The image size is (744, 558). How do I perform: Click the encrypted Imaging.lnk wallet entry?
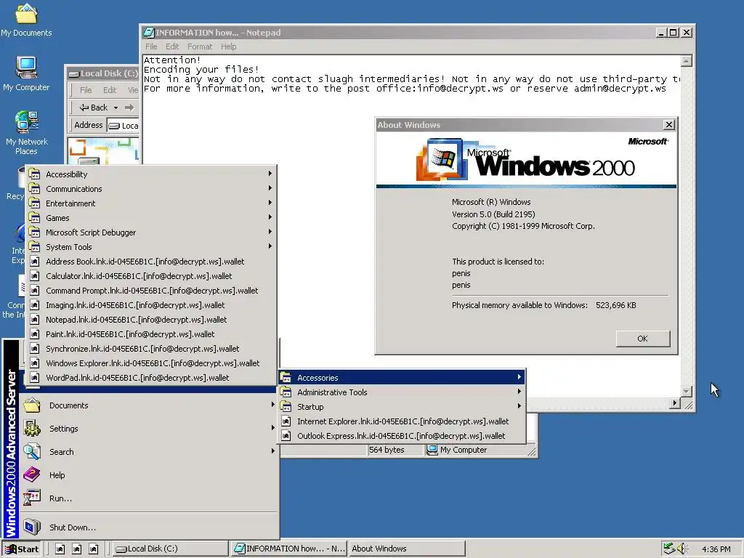click(151, 305)
